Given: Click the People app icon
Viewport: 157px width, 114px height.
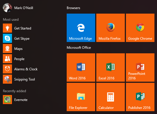Looking at the screenshot, I should pyautogui.click(x=7, y=59).
